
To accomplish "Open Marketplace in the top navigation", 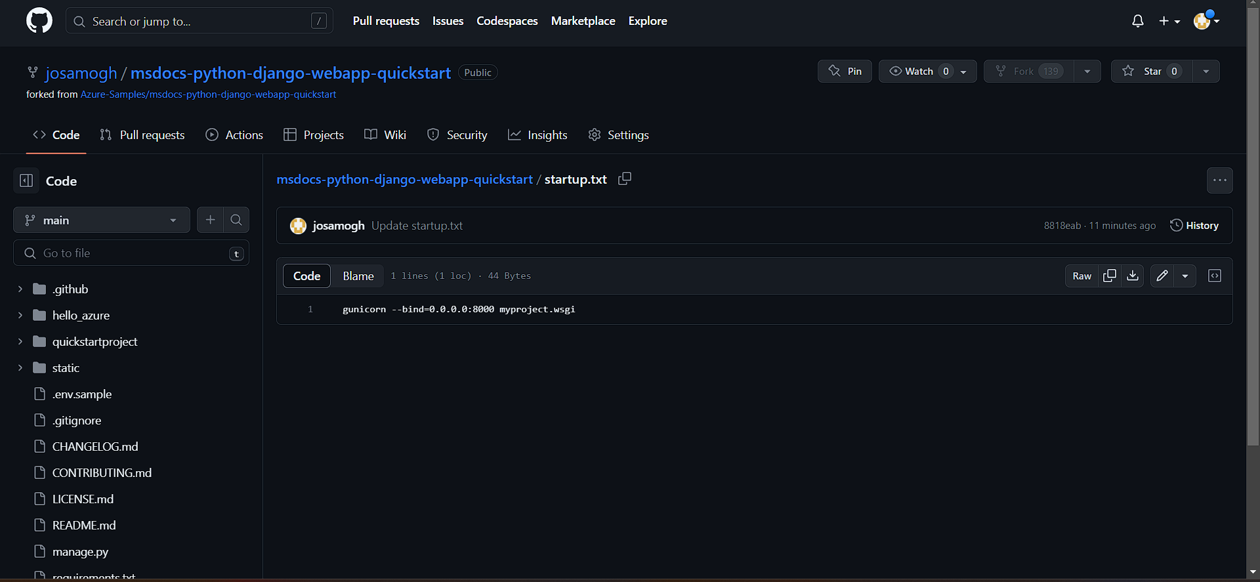I will 583,21.
